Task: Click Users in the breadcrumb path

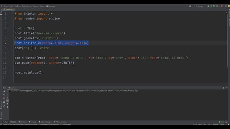Action: tap(6, 6)
